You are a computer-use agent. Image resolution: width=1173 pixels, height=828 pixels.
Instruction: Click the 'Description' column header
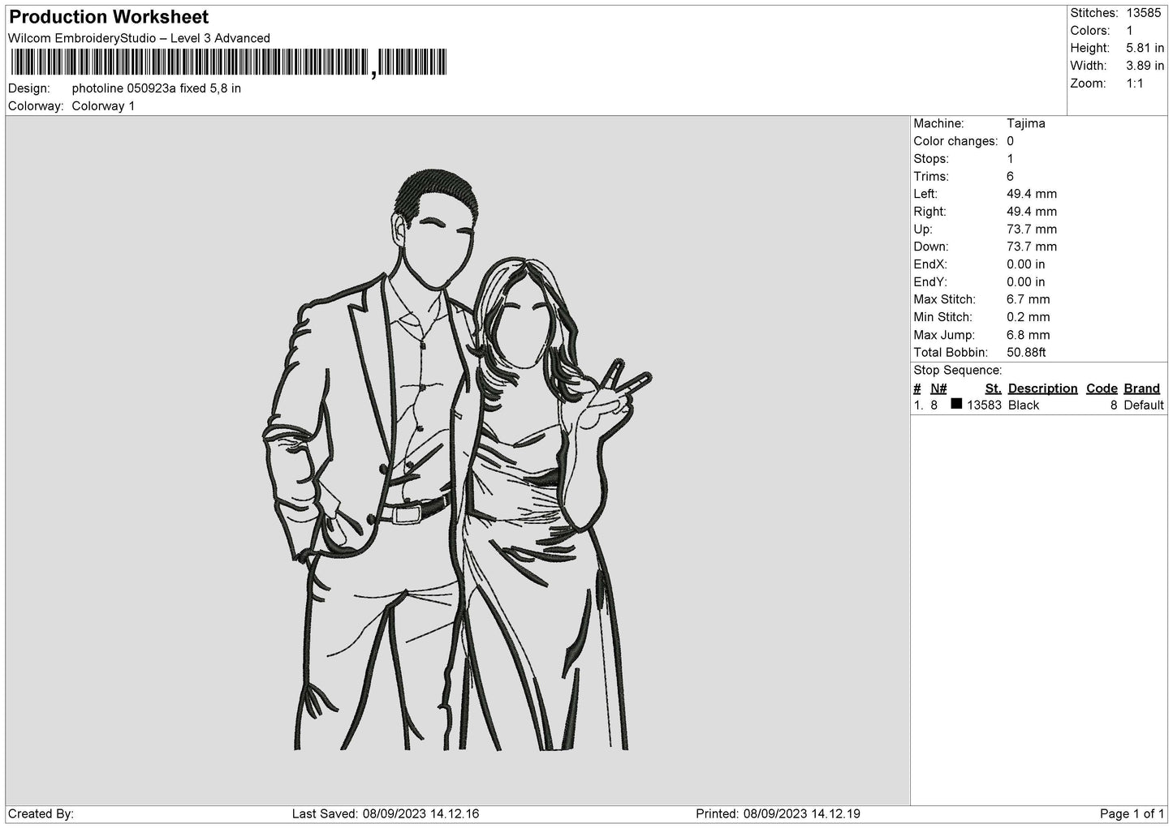pos(1043,388)
